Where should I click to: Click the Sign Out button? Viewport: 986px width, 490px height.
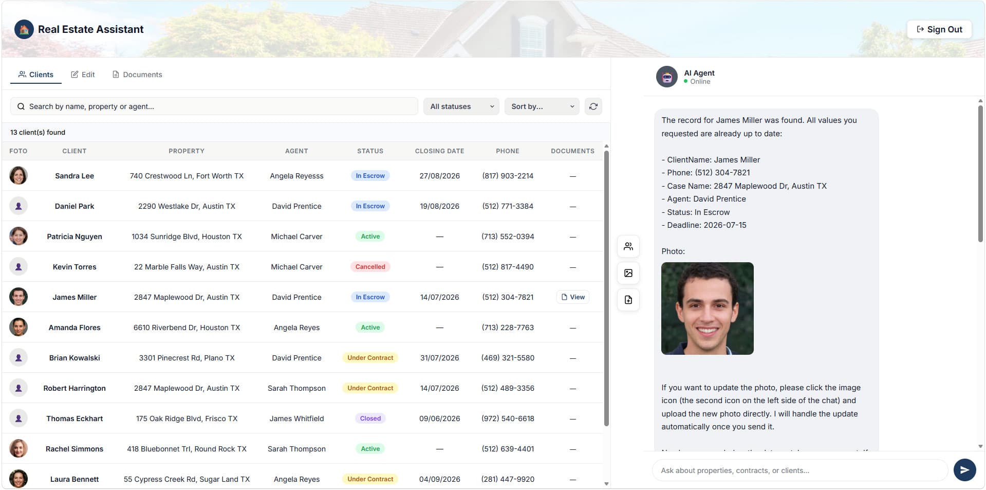tap(939, 29)
